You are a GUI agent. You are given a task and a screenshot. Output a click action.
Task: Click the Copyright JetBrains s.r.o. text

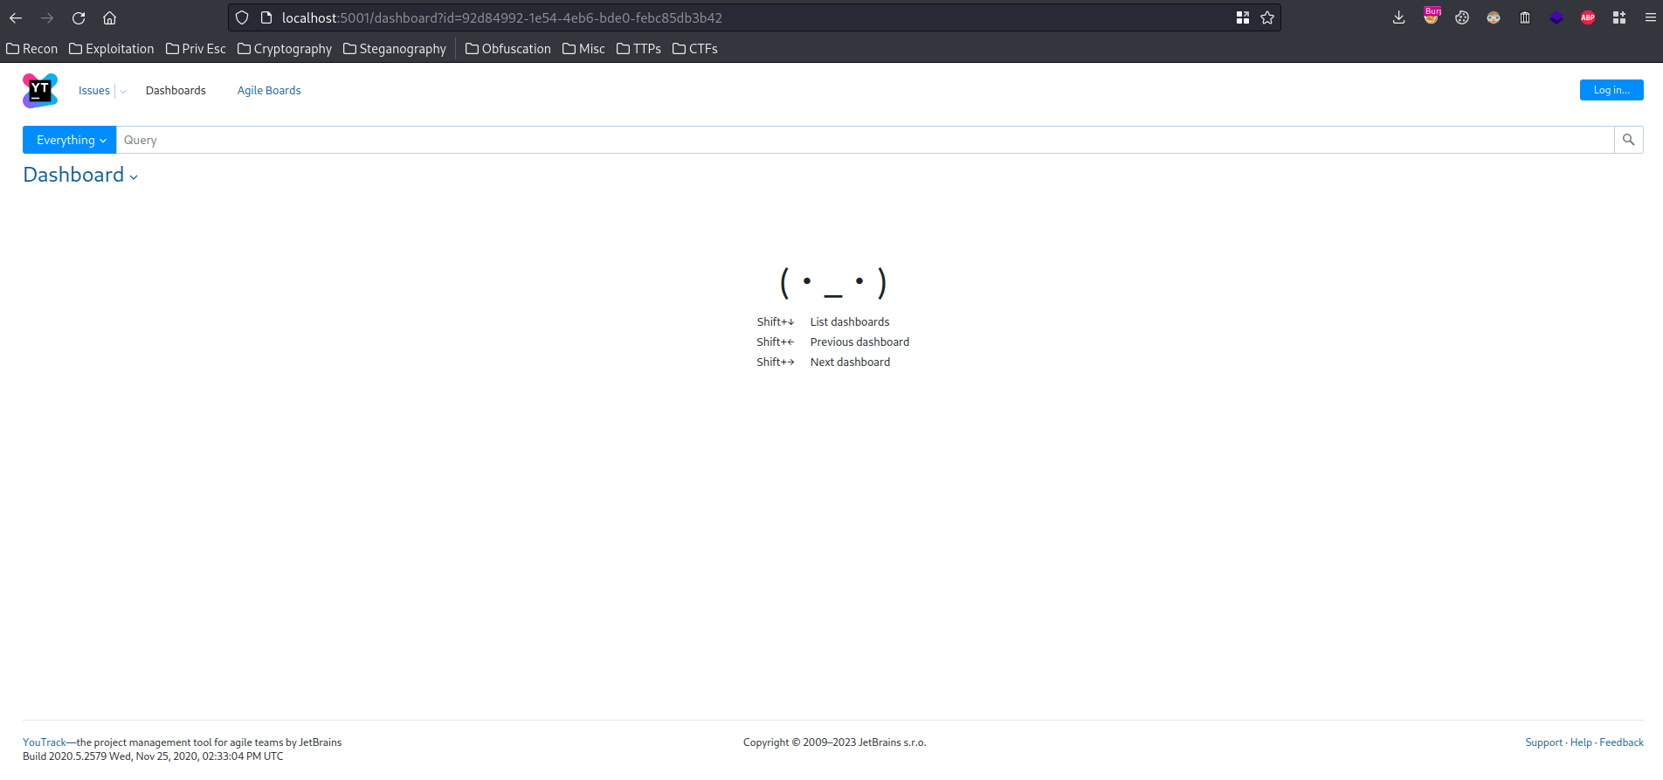pyautogui.click(x=834, y=742)
